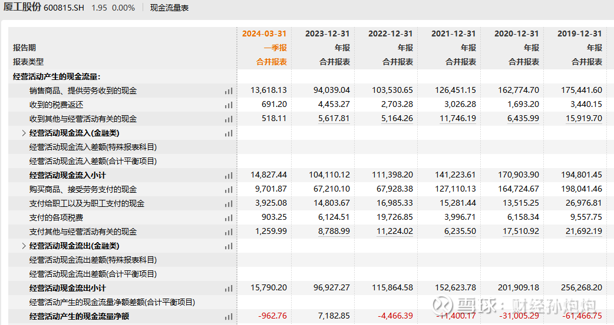Image resolution: width=614 pixels, height=325 pixels.
Task: View chart for 支付给职工以及为职工支付的现金
Action: (x=228, y=204)
